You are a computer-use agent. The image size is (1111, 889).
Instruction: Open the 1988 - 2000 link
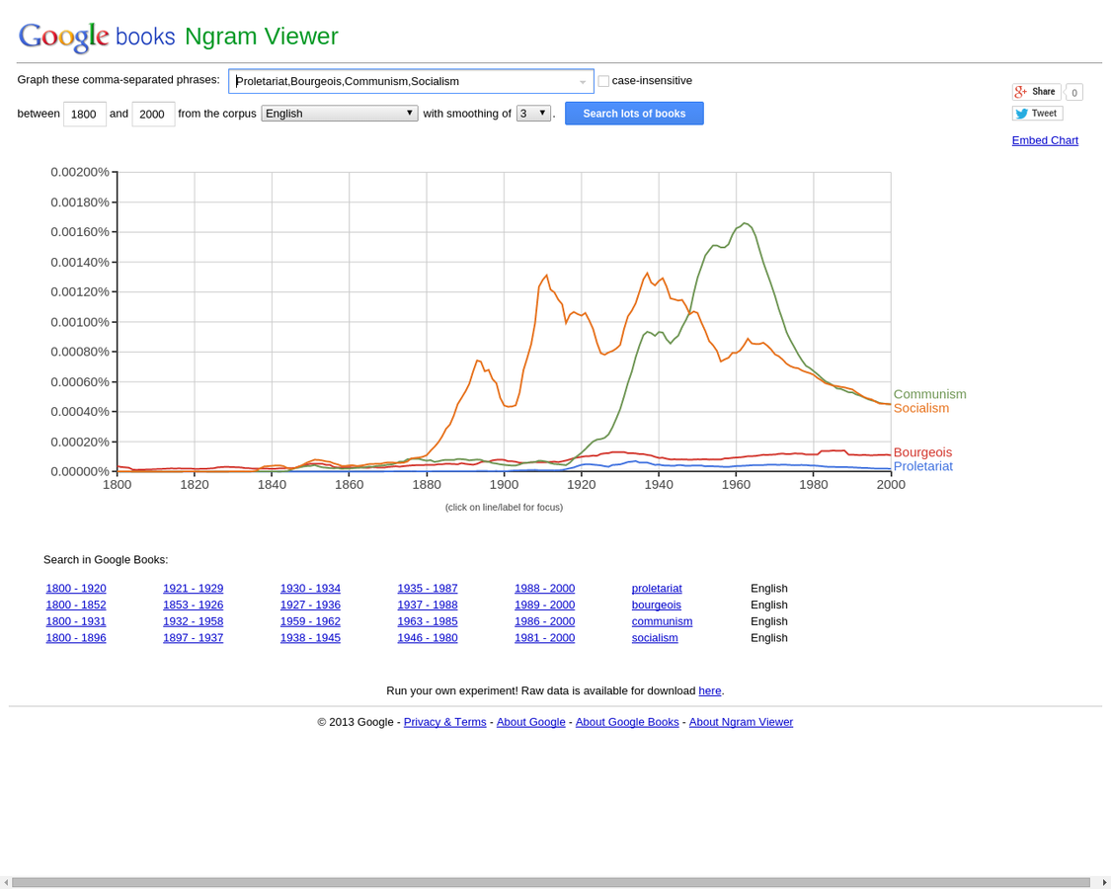(544, 589)
